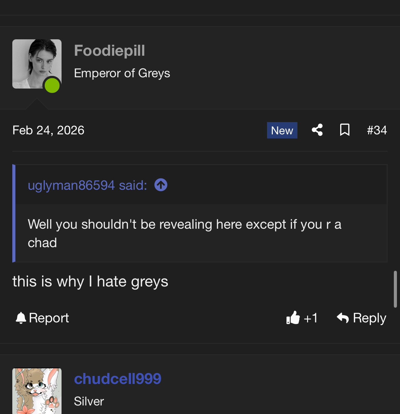Click the up-arrow icon in the quote header
This screenshot has width=400, height=414.
click(x=161, y=185)
